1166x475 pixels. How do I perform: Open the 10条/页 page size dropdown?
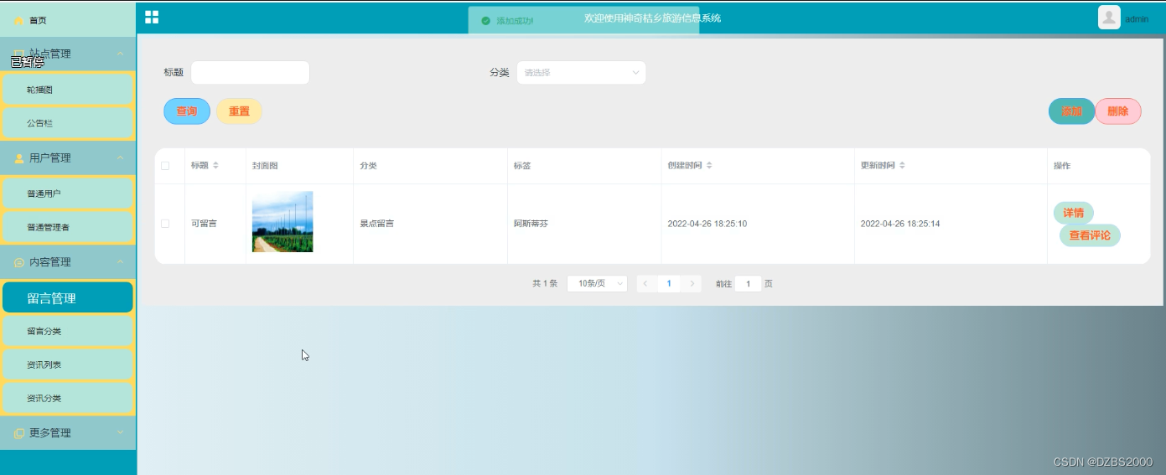(x=597, y=284)
